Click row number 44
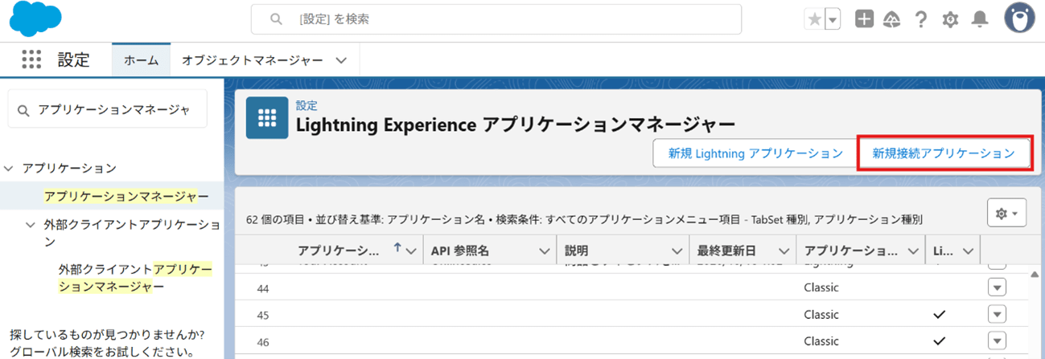The image size is (1045, 359). tap(263, 288)
